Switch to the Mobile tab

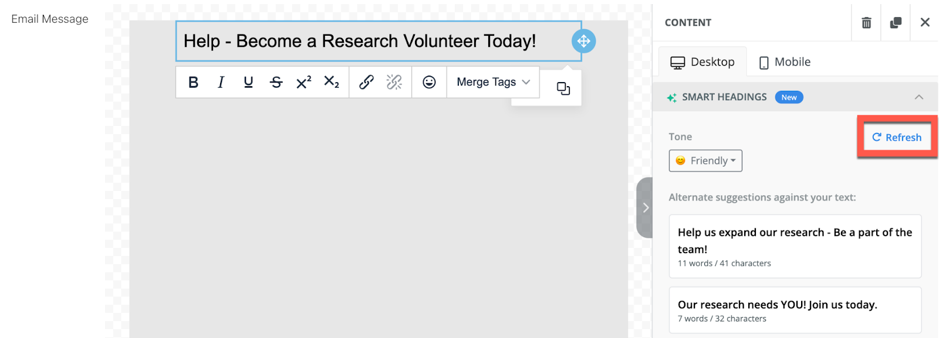(x=785, y=62)
